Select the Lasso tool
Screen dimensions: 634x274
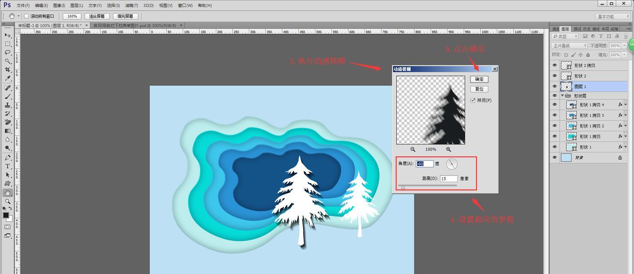pos(7,52)
